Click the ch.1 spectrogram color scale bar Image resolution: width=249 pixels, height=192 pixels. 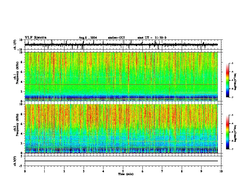[228, 80]
